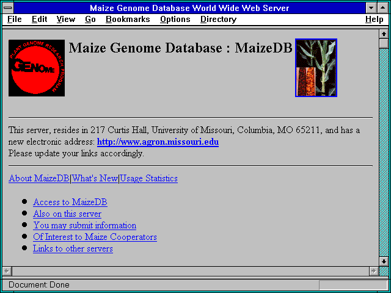Open the Directory menu
The height and width of the screenshot is (293, 391).
point(219,19)
